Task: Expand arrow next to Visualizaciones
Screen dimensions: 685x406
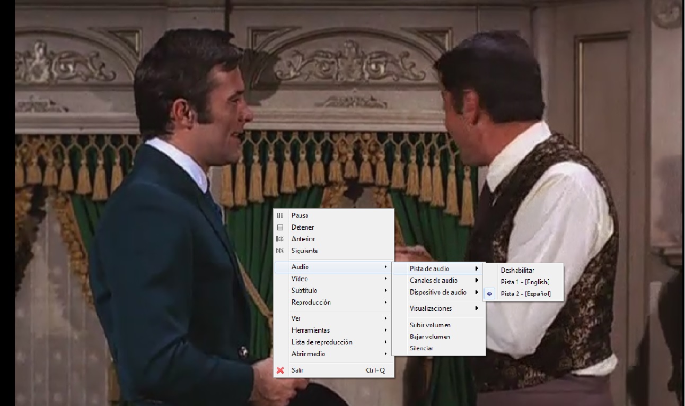Action: tap(477, 308)
